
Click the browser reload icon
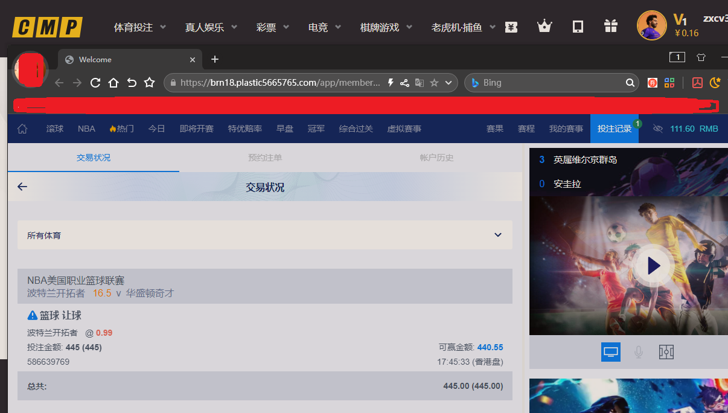click(x=95, y=83)
